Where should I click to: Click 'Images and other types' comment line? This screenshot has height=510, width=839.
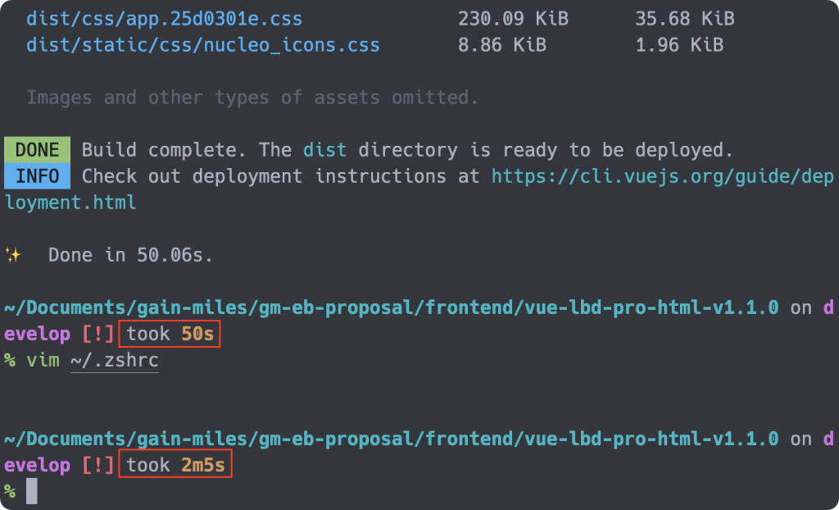point(252,98)
